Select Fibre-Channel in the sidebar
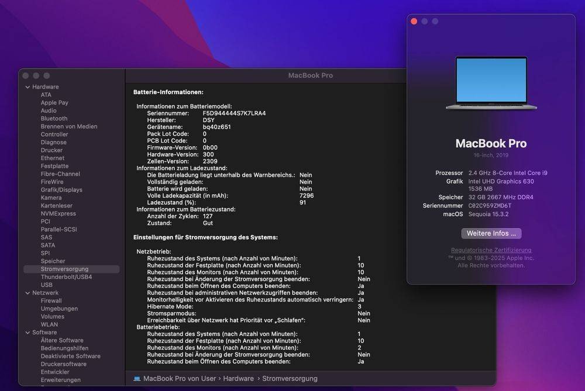This screenshot has width=585, height=391. (60, 174)
